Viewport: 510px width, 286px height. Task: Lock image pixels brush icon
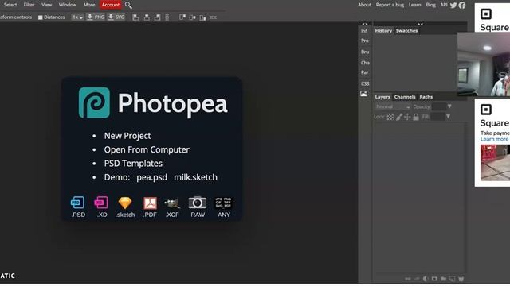click(399, 117)
